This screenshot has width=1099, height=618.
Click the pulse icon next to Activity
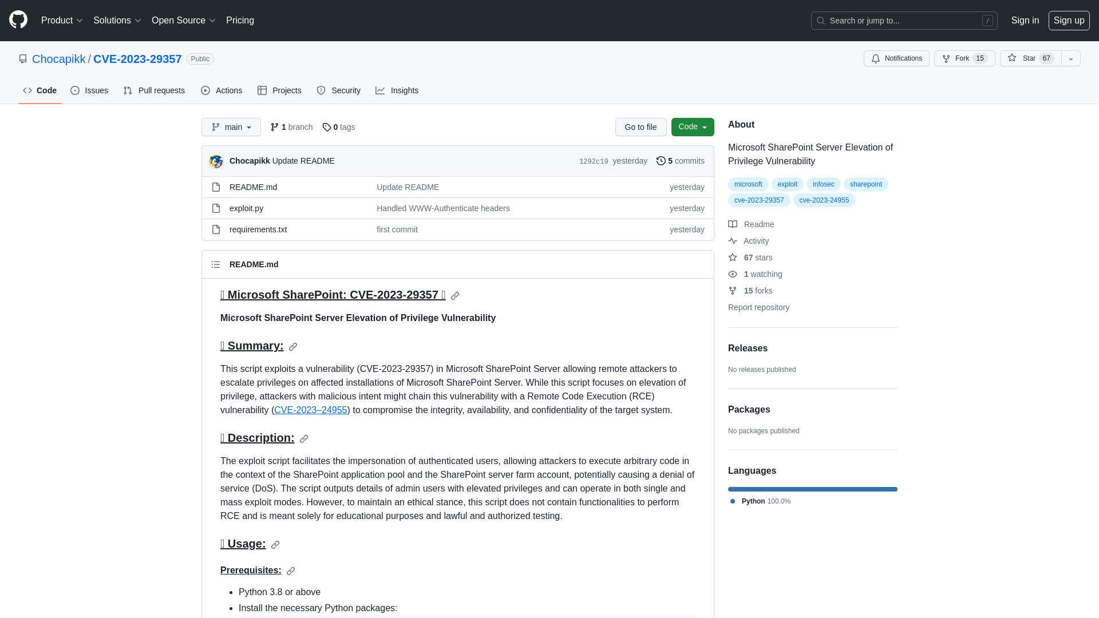pyautogui.click(x=733, y=241)
